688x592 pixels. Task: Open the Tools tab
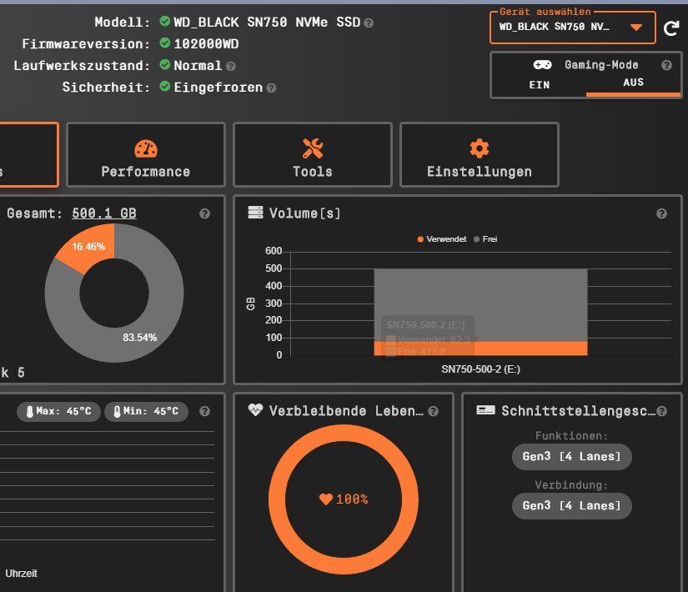(313, 155)
